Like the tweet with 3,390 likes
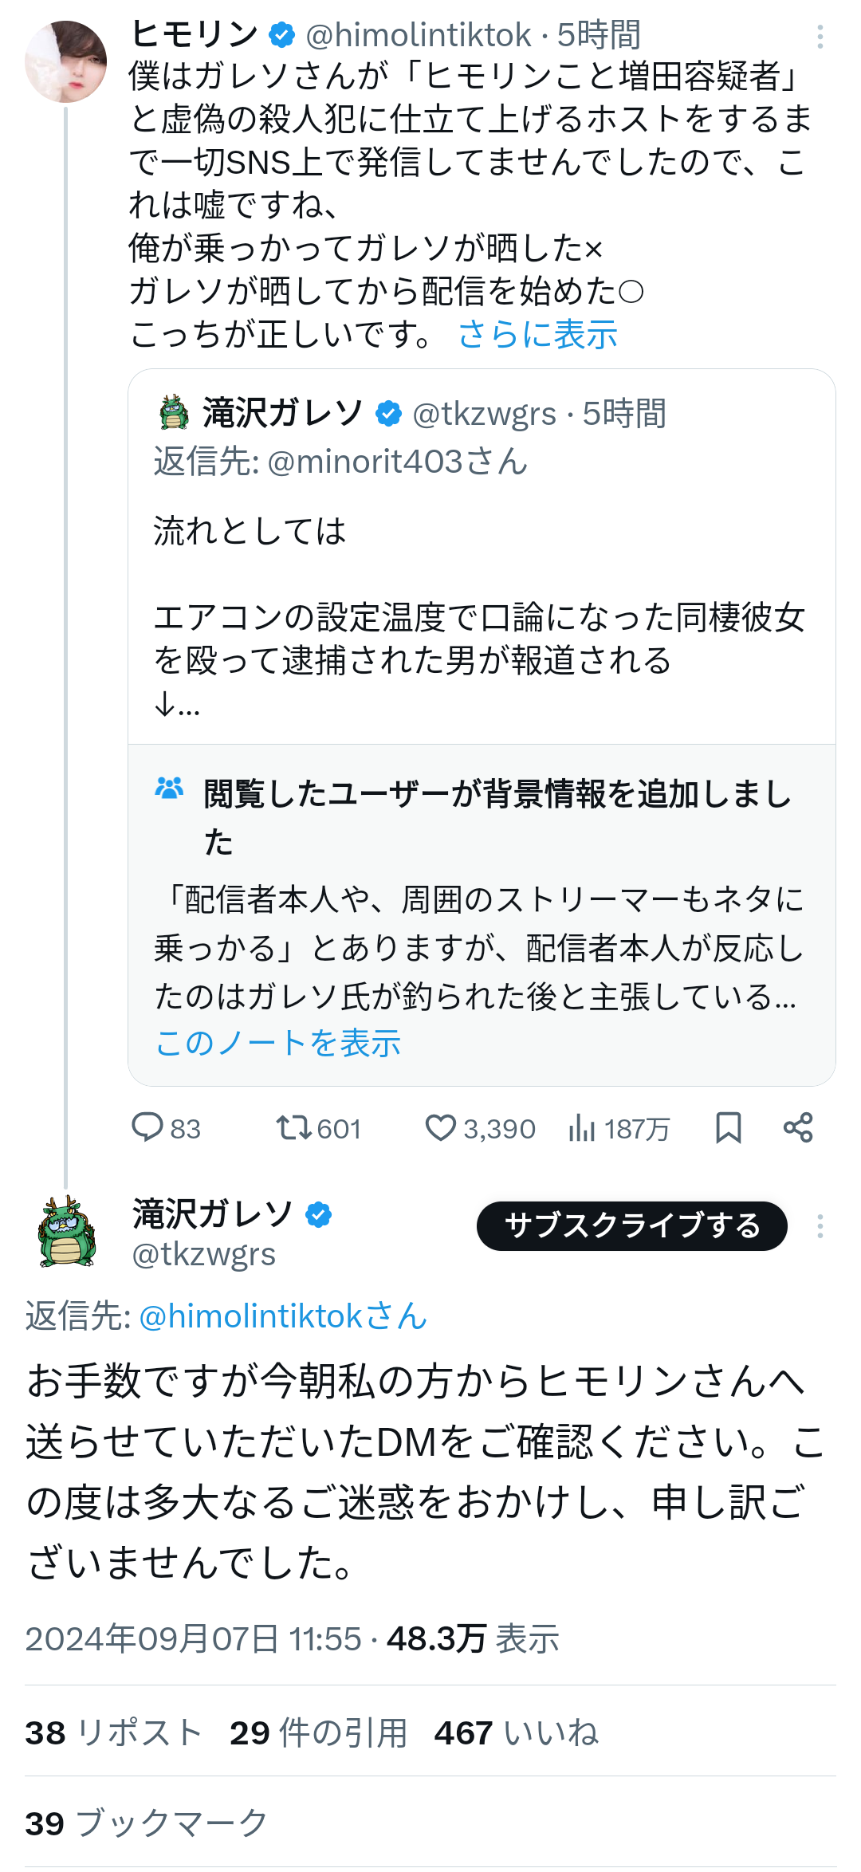This screenshot has height=1872, width=861. [441, 1128]
